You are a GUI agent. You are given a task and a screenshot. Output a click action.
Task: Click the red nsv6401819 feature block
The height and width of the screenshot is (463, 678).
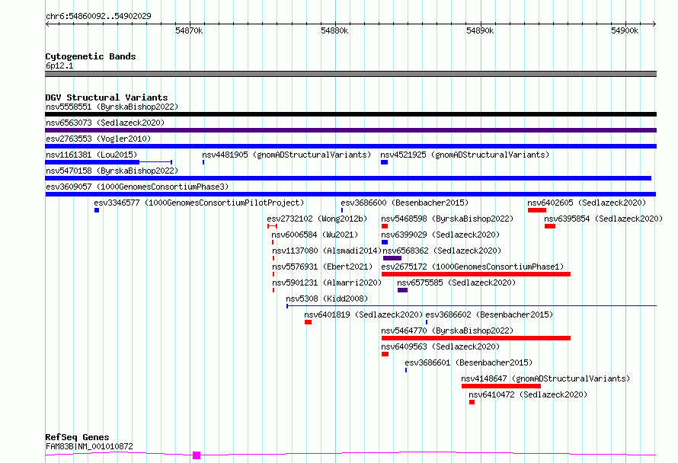point(308,322)
